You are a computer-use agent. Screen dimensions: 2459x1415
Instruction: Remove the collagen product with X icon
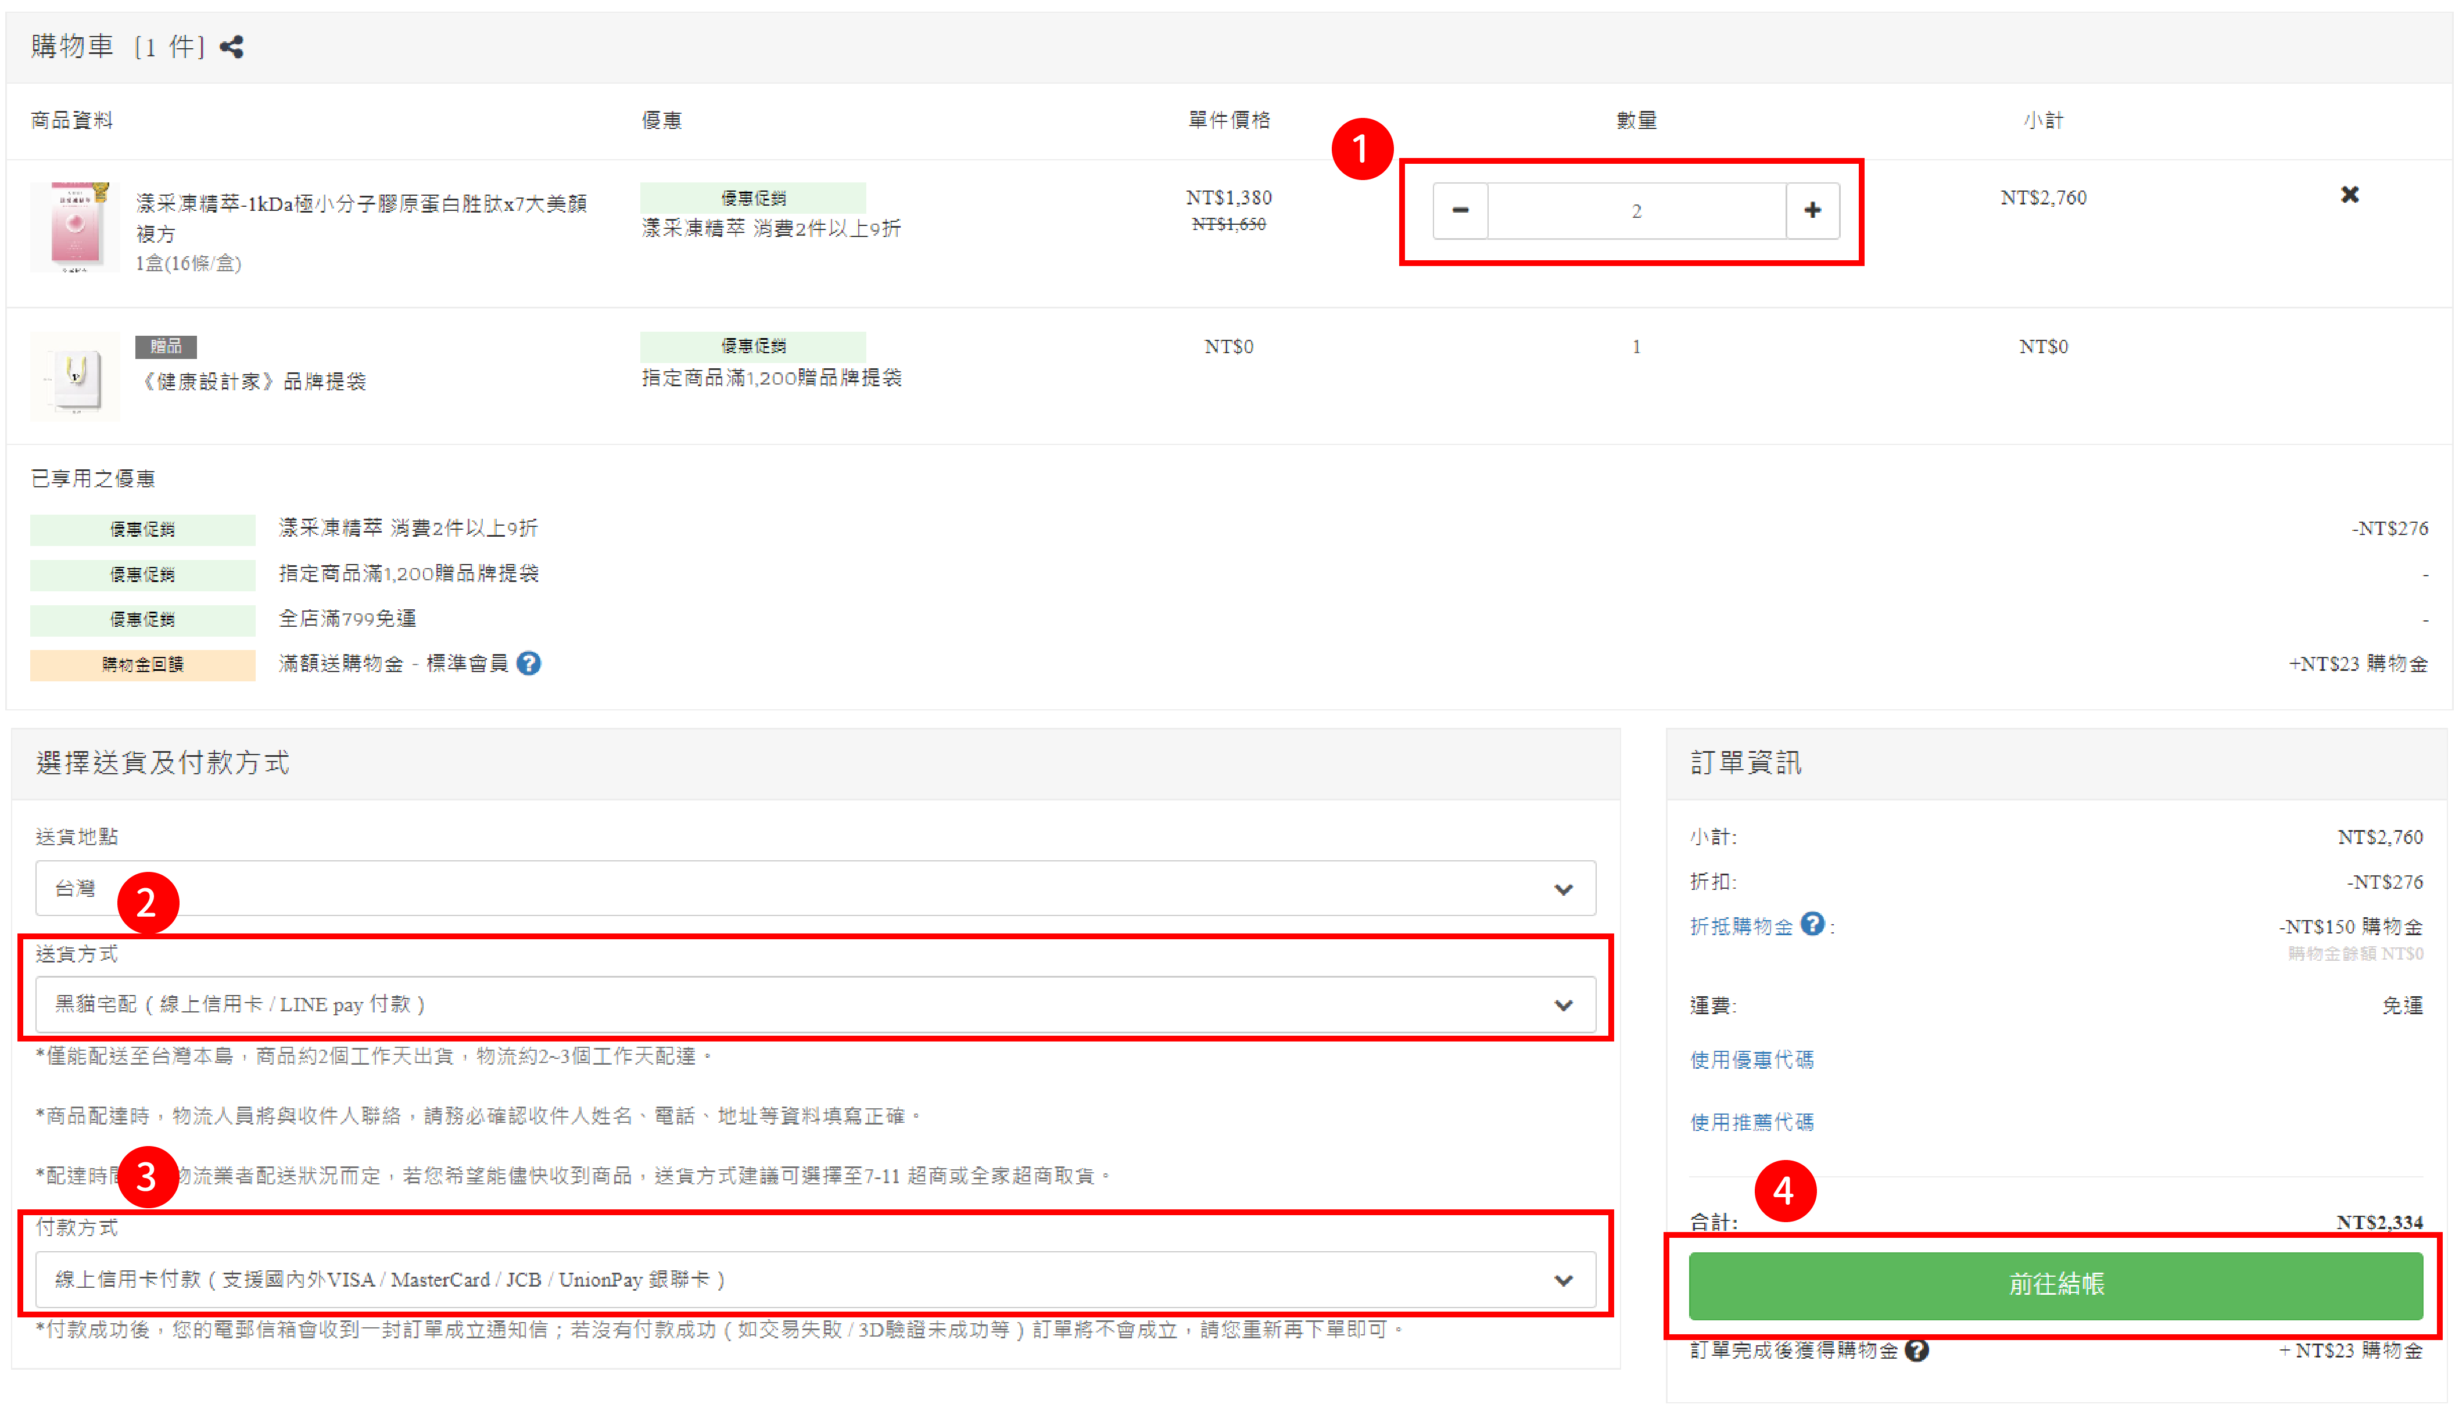point(2349,195)
